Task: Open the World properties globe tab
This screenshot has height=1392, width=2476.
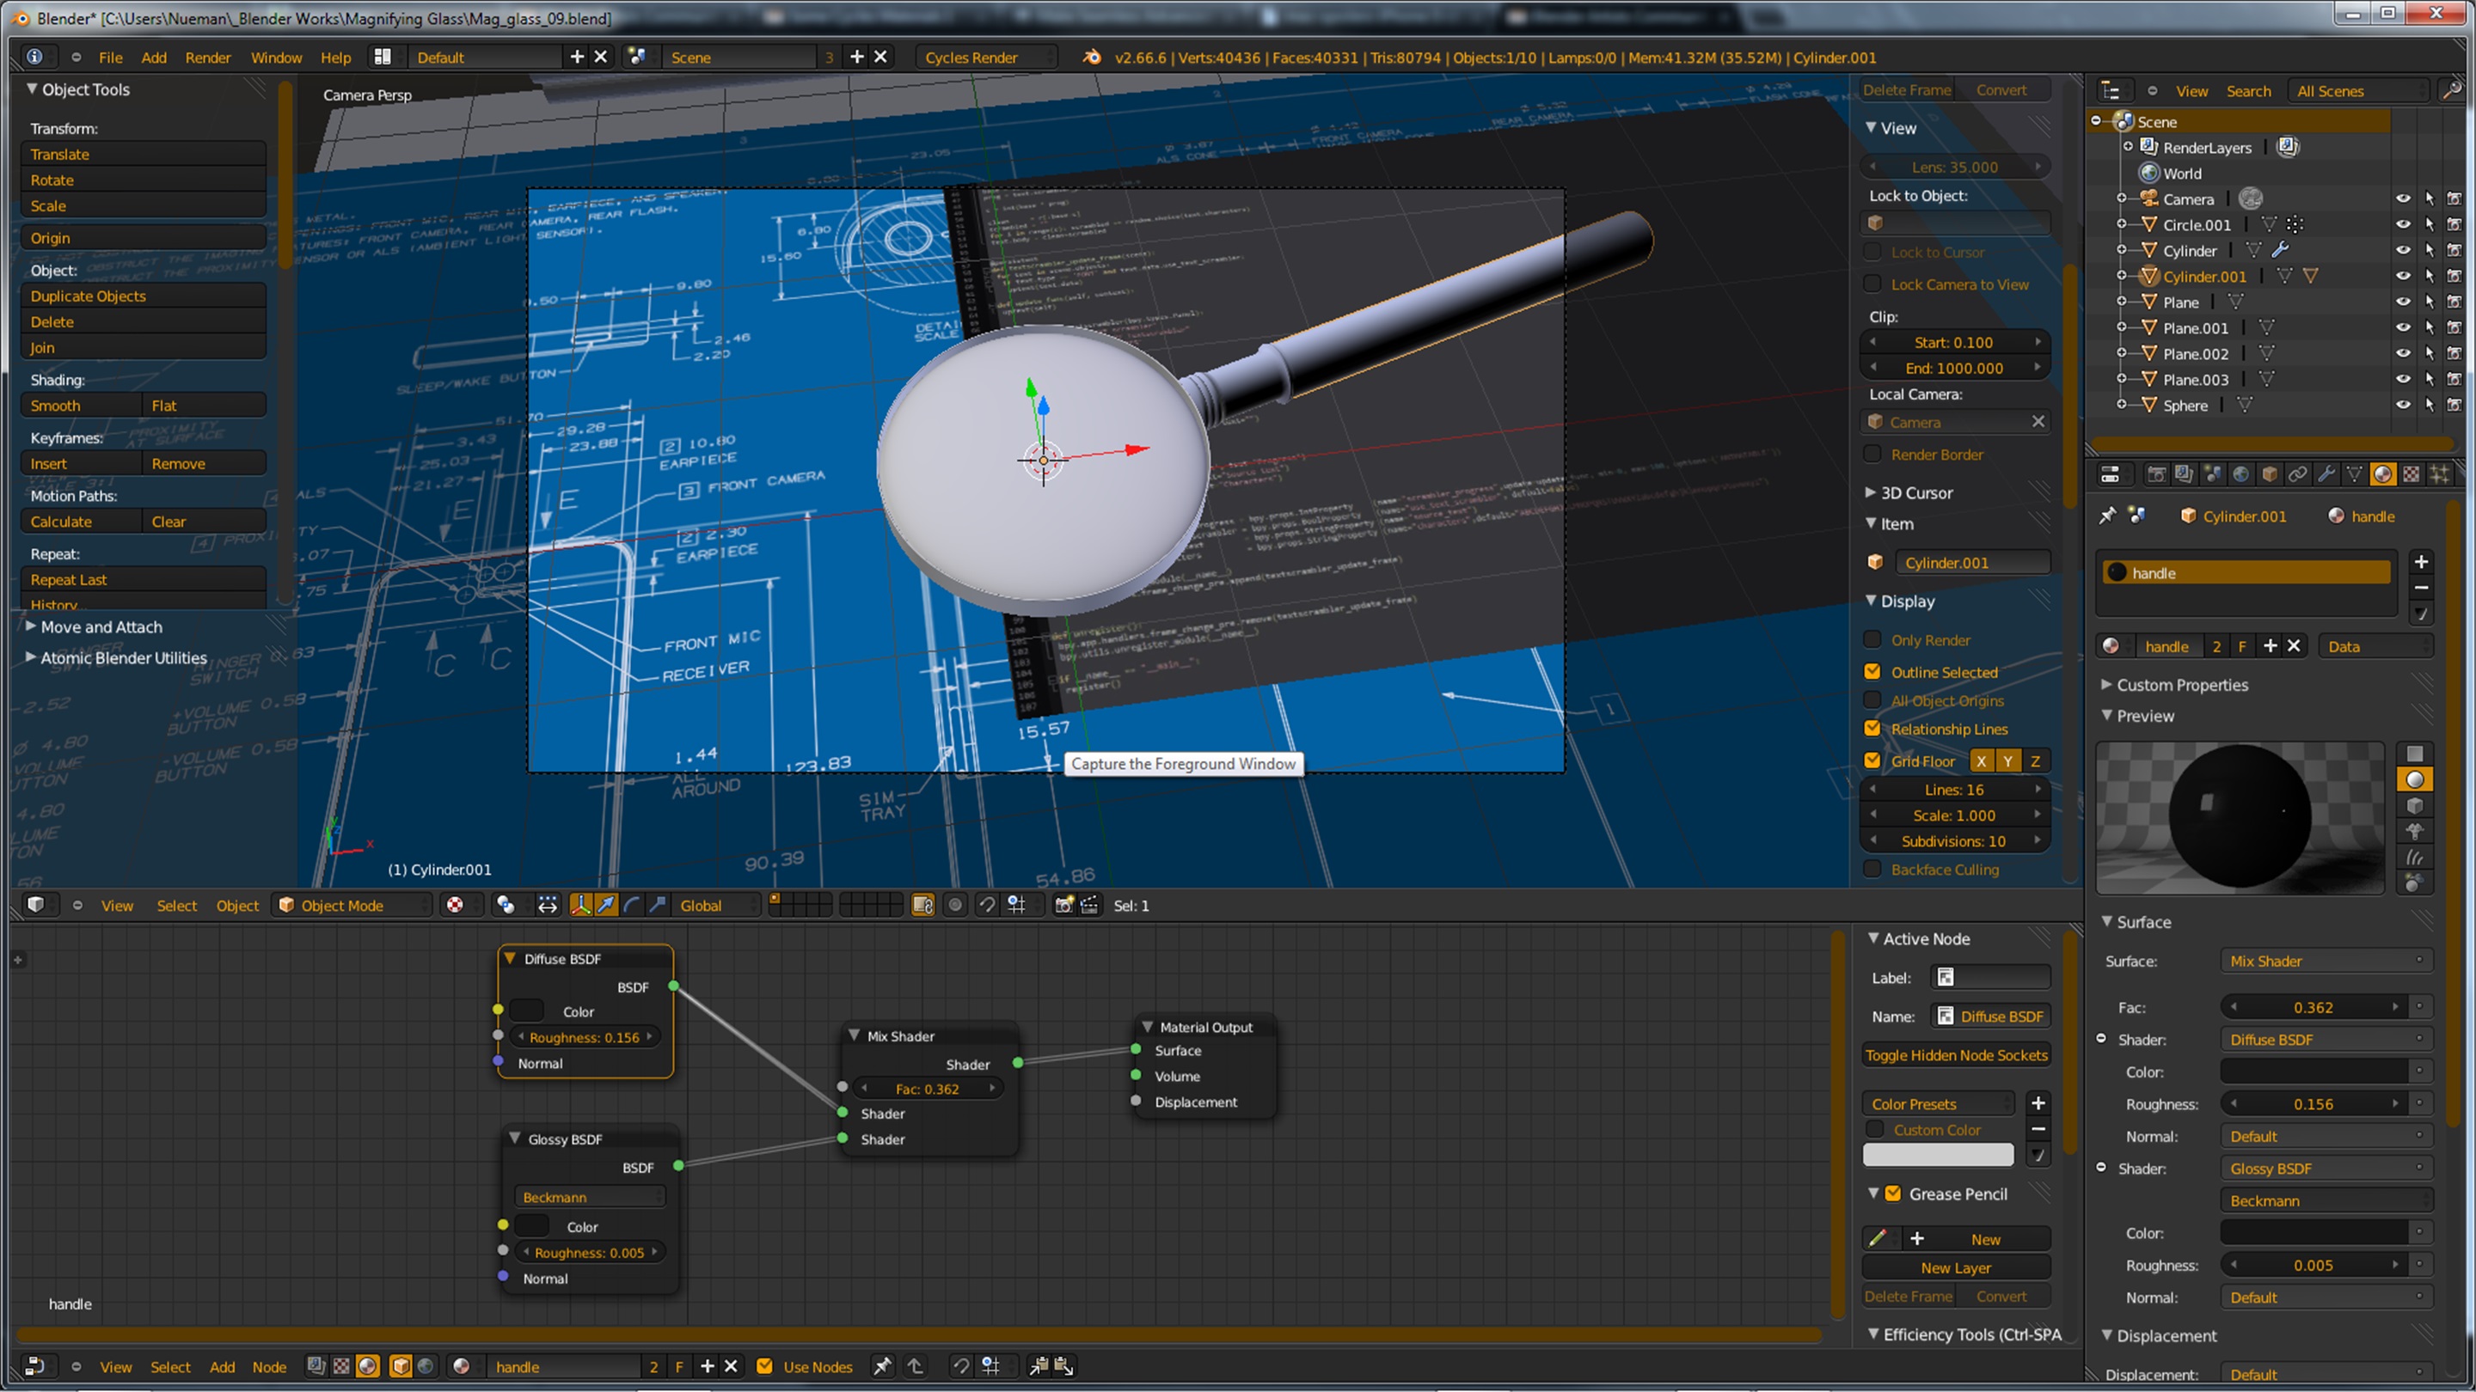Action: 2240,473
